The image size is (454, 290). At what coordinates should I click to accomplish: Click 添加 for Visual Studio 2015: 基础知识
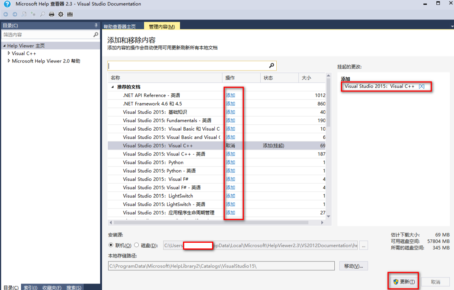point(230,112)
